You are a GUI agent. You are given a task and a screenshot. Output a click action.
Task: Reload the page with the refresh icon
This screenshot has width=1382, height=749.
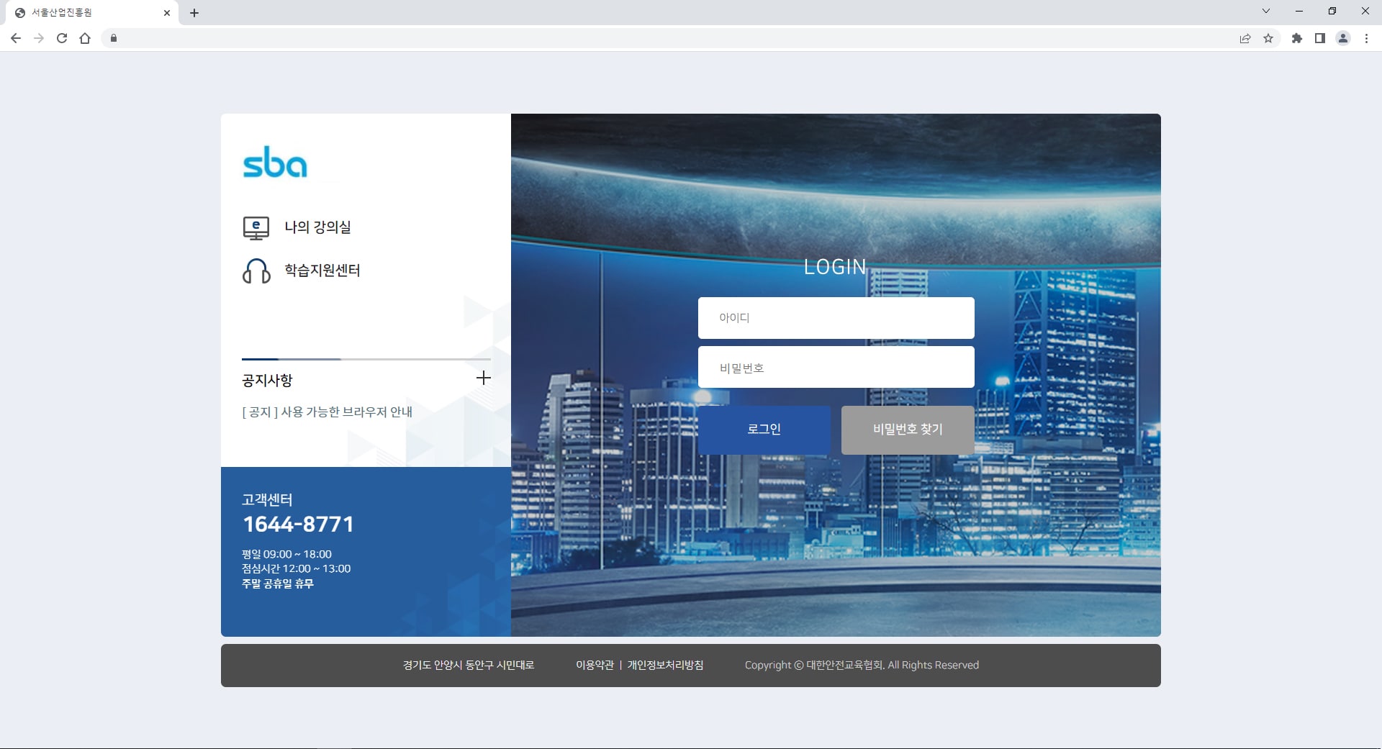point(62,38)
